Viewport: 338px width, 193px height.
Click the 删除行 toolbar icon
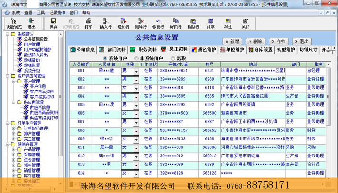point(141,24)
